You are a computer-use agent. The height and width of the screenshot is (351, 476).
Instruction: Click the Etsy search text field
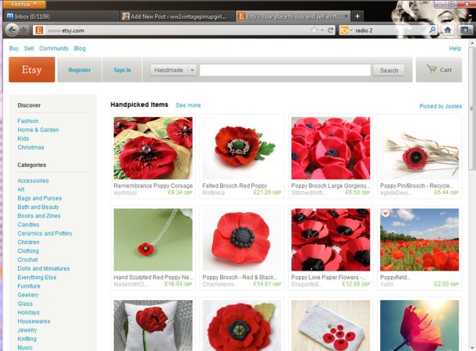pos(285,70)
